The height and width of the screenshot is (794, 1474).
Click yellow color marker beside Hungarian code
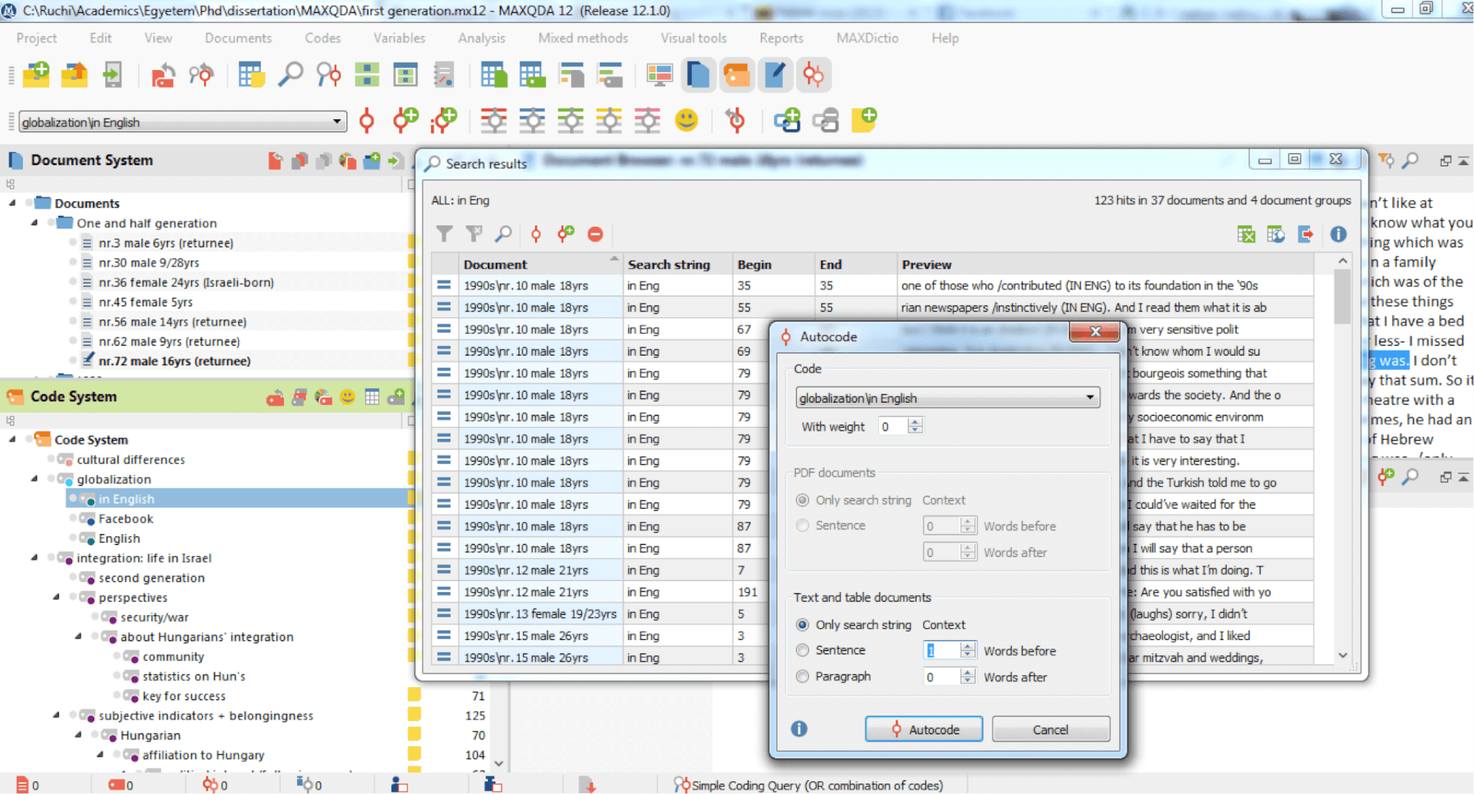[x=414, y=734]
